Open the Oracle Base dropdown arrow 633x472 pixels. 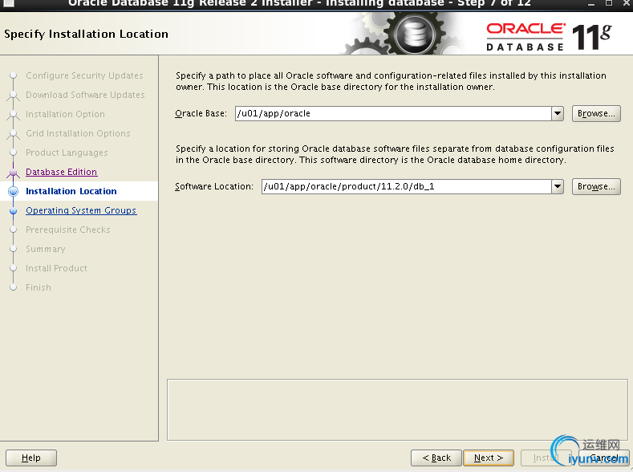pyautogui.click(x=558, y=113)
